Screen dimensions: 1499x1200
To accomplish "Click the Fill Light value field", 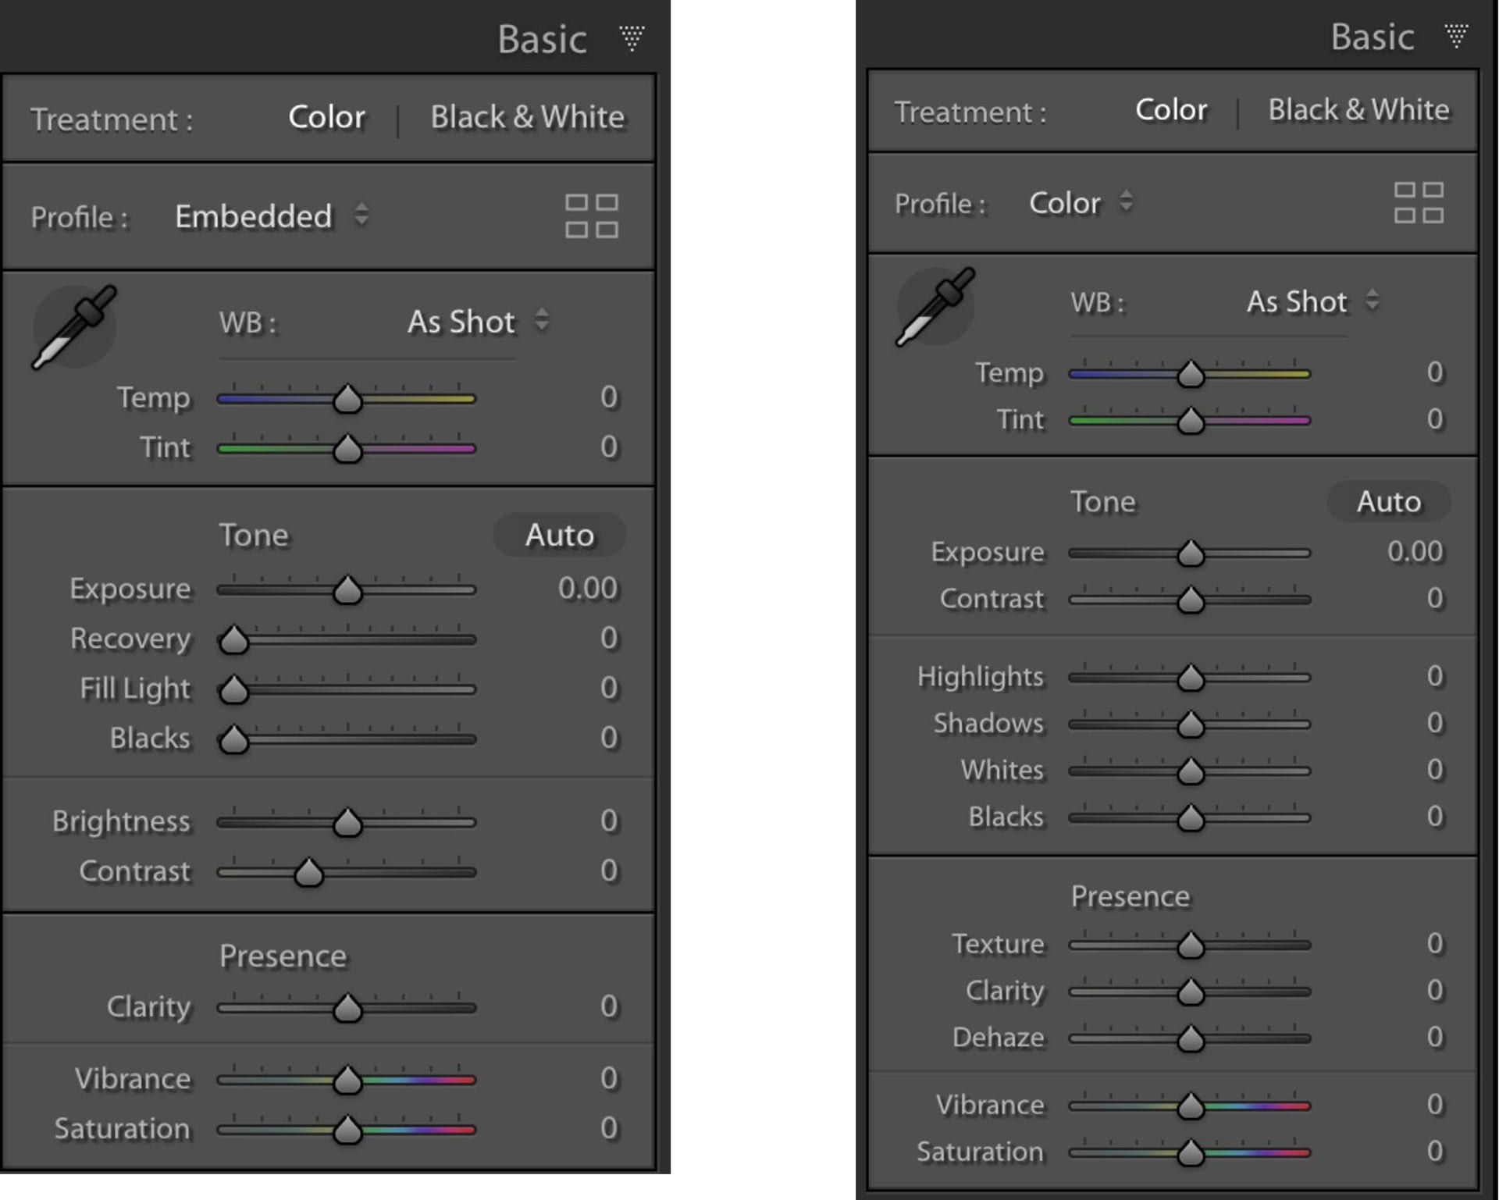I will 609,688.
